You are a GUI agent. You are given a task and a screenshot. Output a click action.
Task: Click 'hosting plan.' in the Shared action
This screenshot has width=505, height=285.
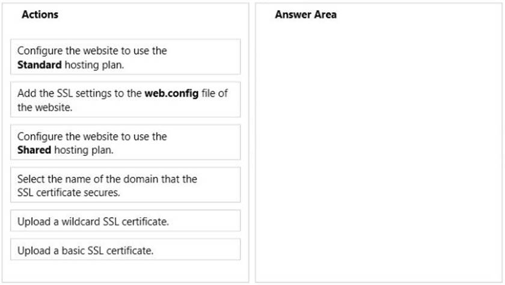[x=84, y=150]
